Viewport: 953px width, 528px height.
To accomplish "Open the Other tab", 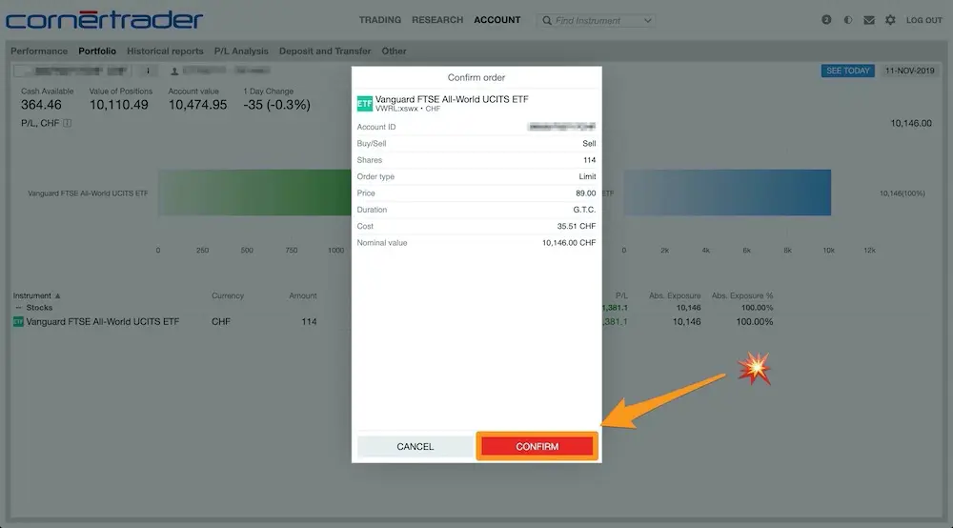I will (394, 51).
